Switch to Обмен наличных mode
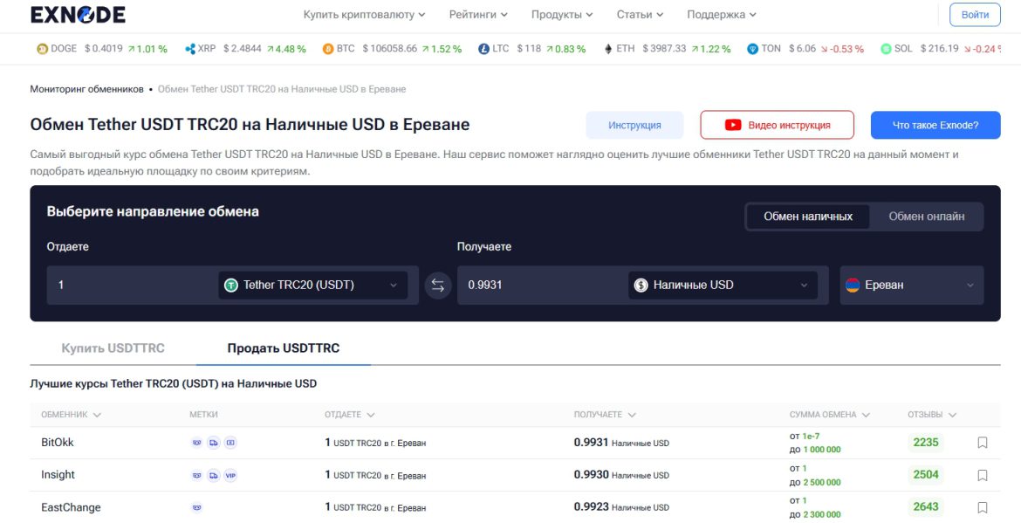The height and width of the screenshot is (523, 1021). (x=807, y=217)
